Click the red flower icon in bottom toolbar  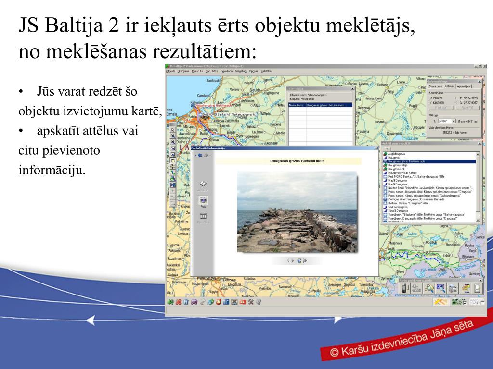178,302
